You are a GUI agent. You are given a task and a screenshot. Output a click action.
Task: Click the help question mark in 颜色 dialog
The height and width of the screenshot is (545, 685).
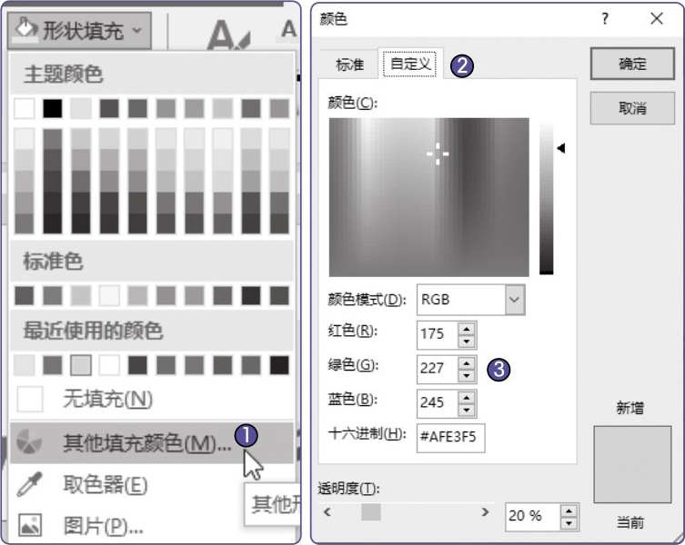click(x=605, y=19)
